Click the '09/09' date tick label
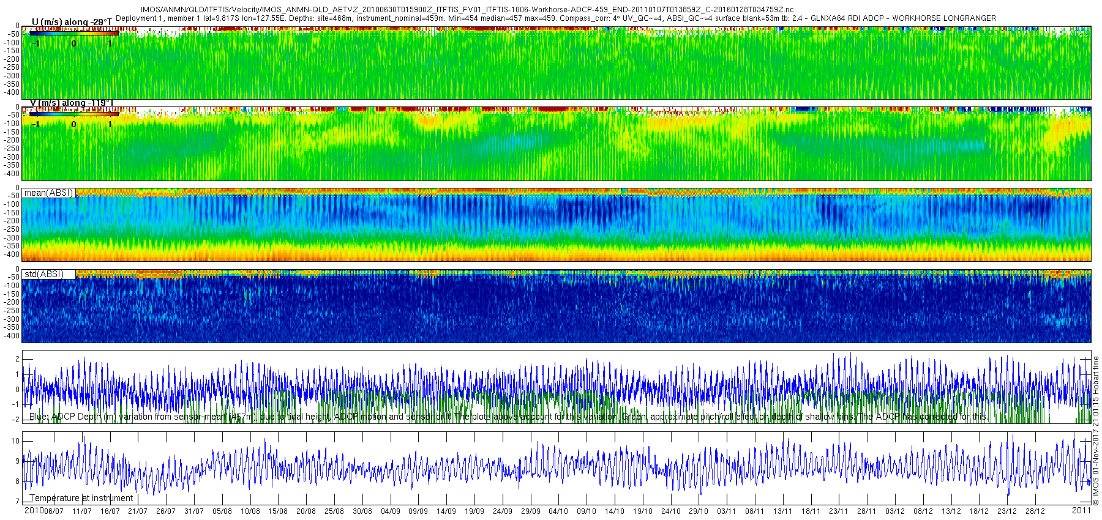Image resolution: width=1102 pixels, height=520 pixels. [418, 511]
